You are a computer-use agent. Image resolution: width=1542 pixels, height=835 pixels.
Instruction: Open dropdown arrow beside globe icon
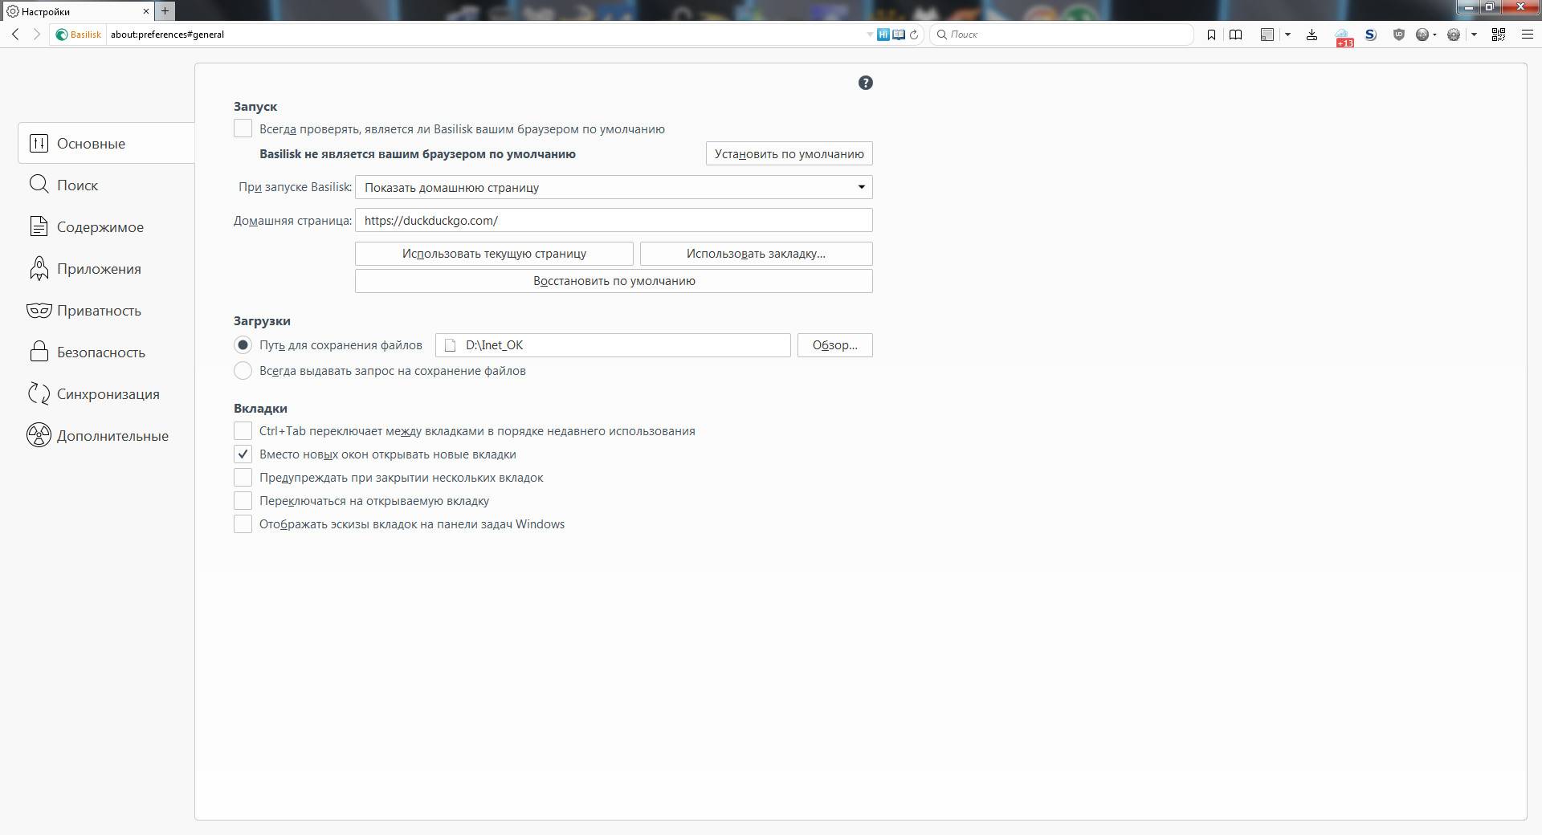1434,35
